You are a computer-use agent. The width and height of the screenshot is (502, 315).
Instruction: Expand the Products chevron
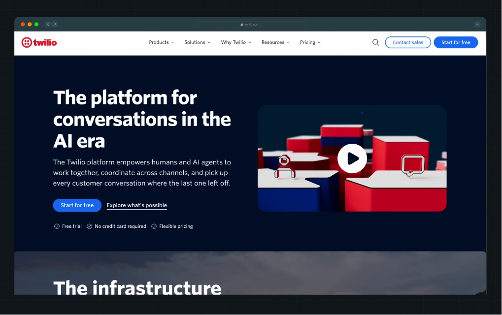tap(172, 42)
